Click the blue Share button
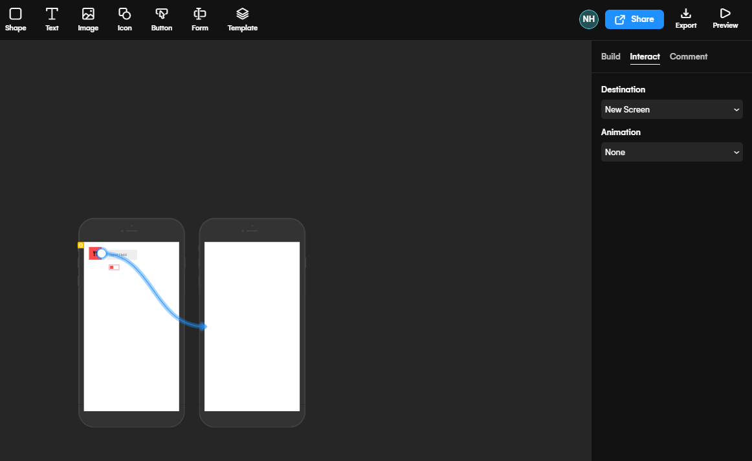Image resolution: width=752 pixels, height=461 pixels. tap(634, 19)
